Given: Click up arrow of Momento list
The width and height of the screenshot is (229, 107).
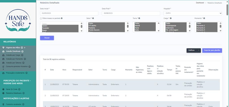Looking at the screenshot, I should coord(220,23).
